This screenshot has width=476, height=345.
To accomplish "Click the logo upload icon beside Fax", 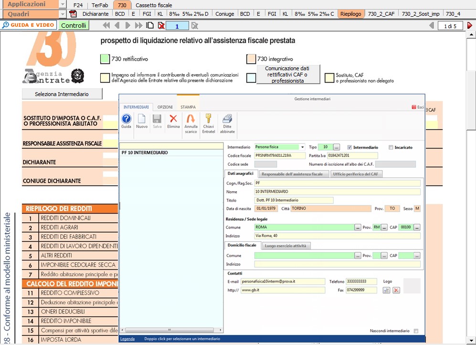I will click(386, 290).
